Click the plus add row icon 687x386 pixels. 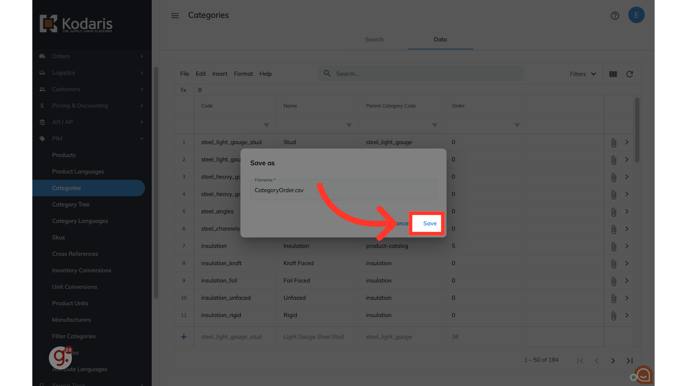(x=184, y=337)
